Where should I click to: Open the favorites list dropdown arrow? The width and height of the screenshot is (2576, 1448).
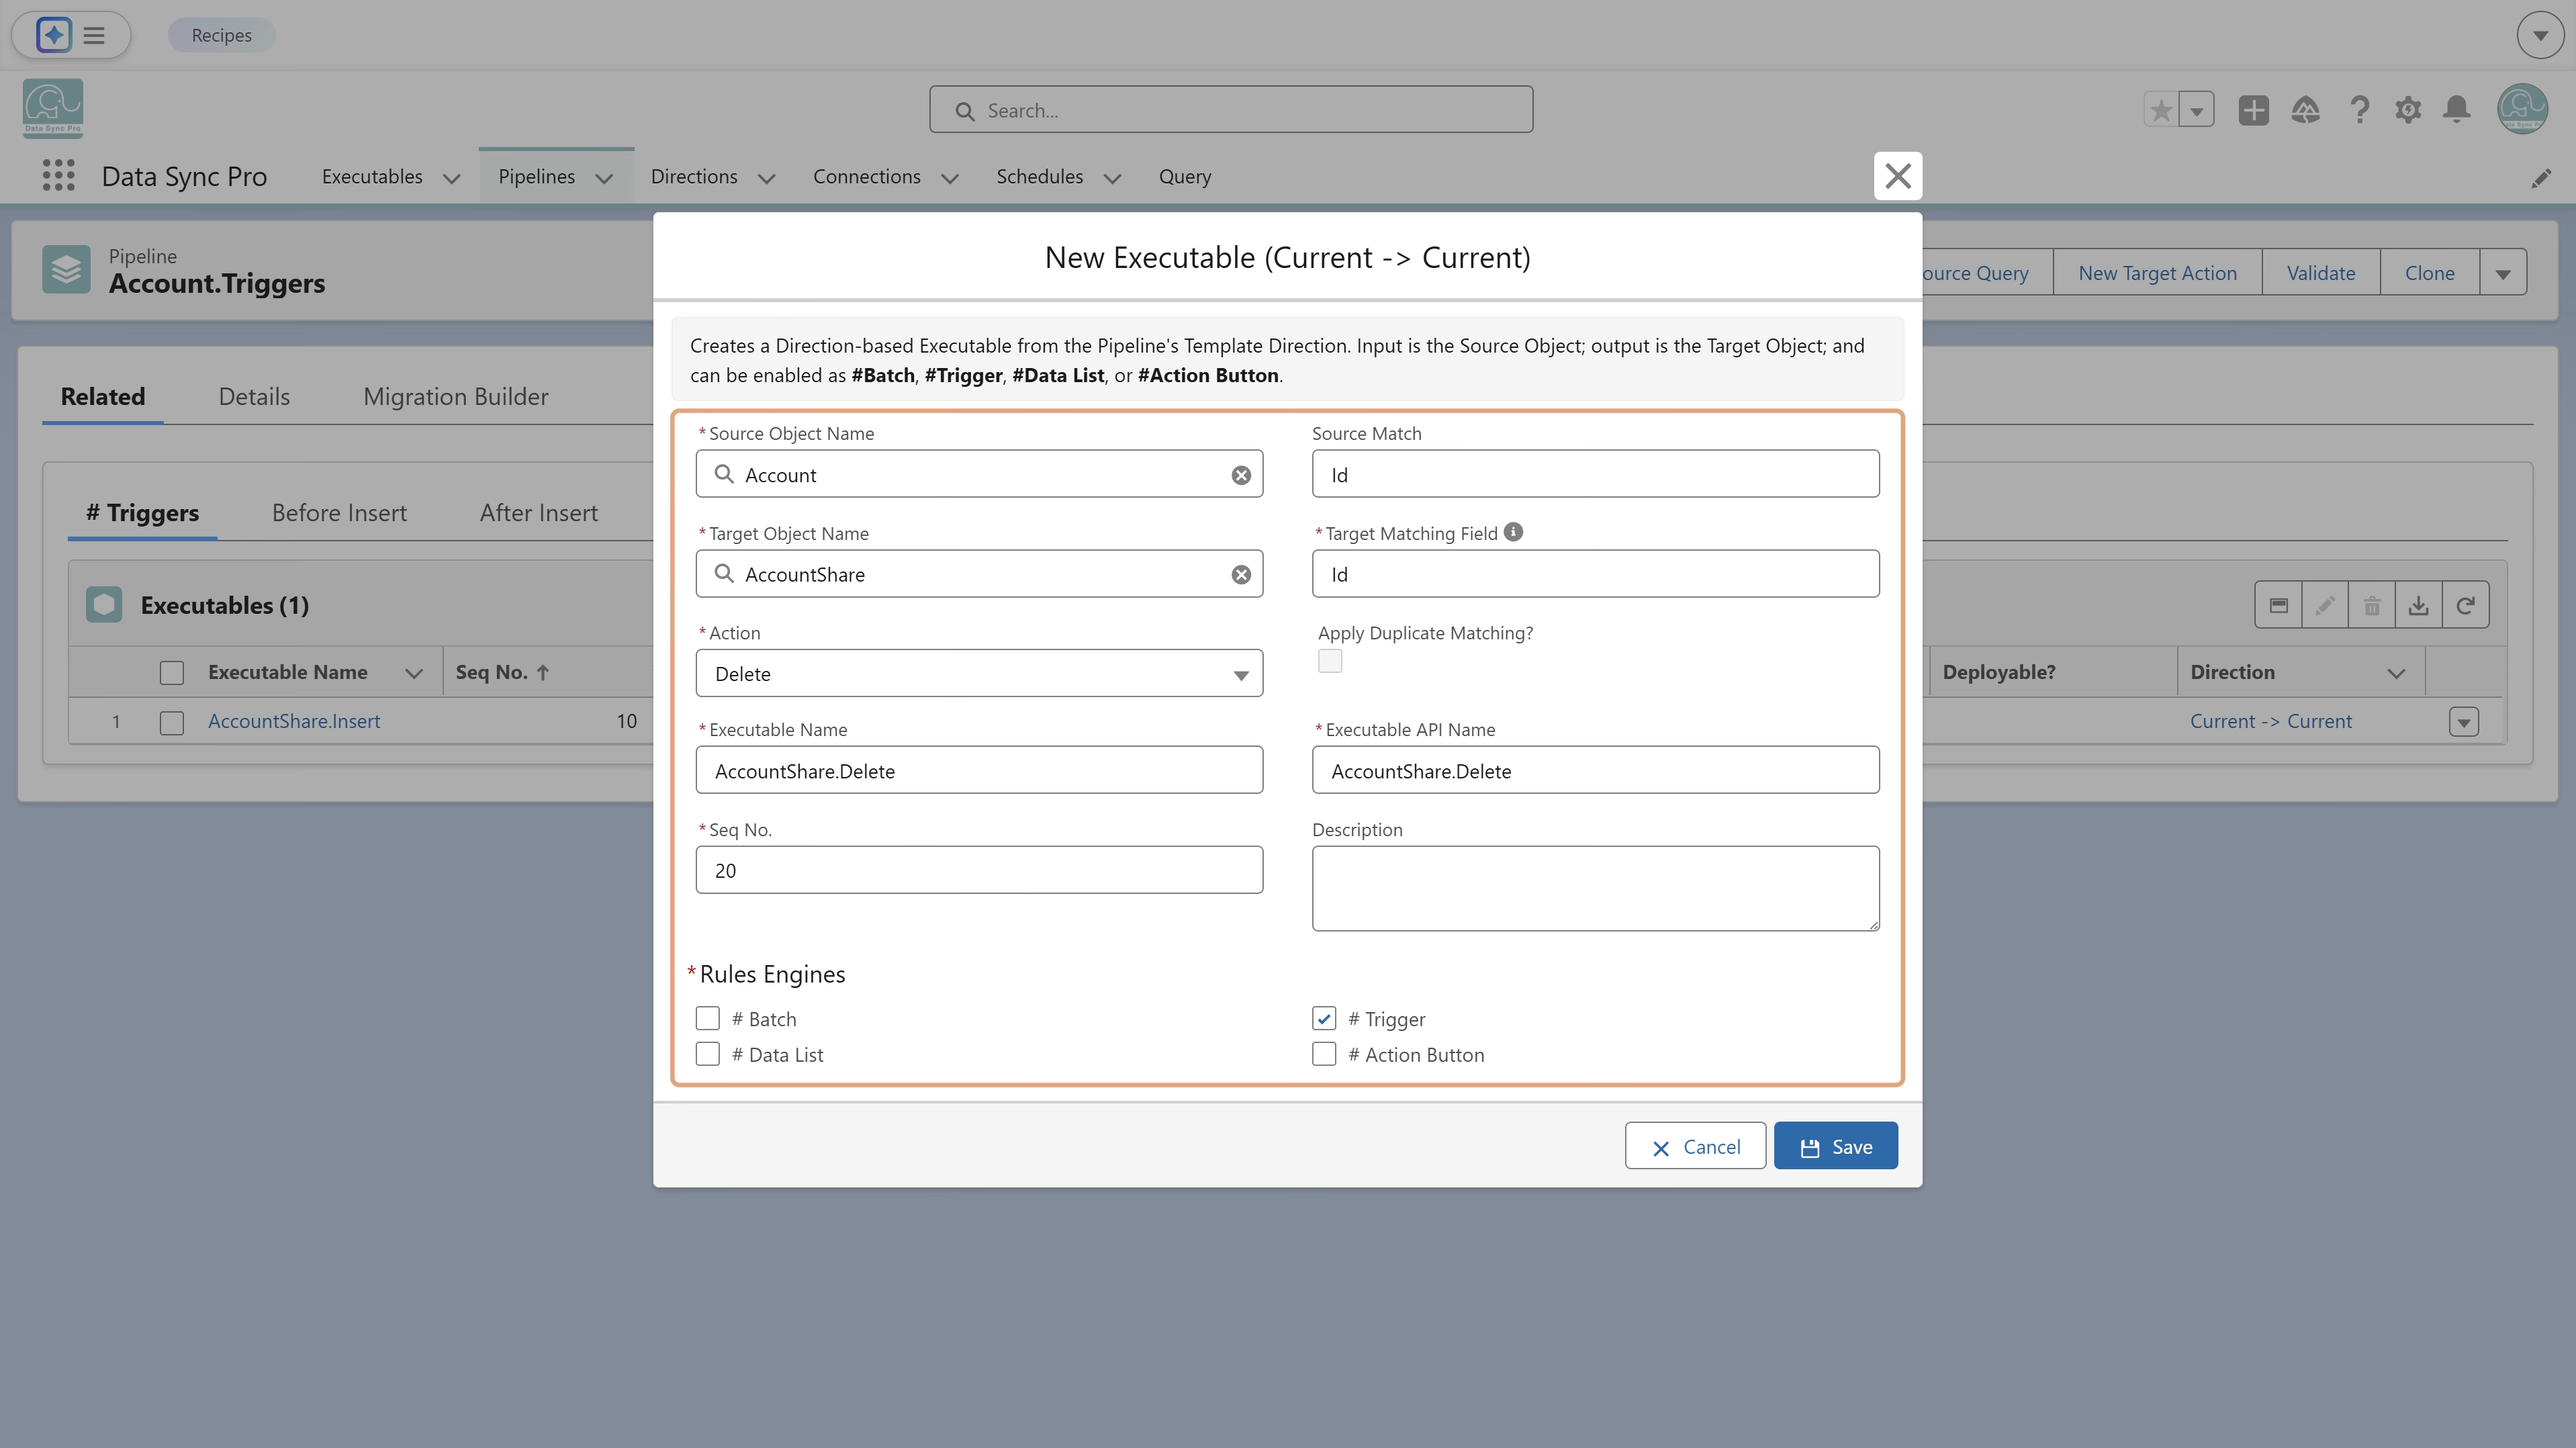click(2197, 110)
